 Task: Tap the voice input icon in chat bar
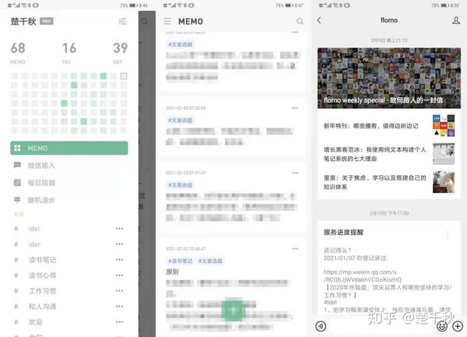tap(321, 326)
